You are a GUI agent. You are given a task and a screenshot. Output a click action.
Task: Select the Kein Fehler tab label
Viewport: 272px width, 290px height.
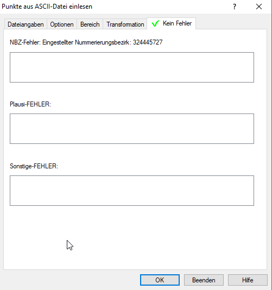coord(177,23)
